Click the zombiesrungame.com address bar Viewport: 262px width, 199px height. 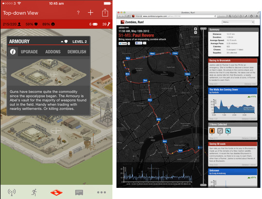[x=174, y=16]
